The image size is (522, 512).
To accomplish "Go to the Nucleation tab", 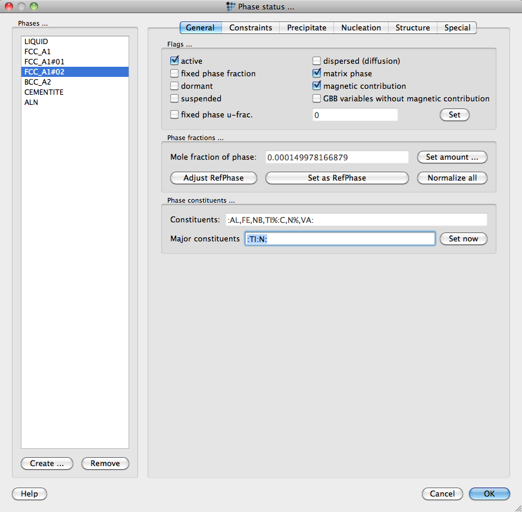I will 361,27.
